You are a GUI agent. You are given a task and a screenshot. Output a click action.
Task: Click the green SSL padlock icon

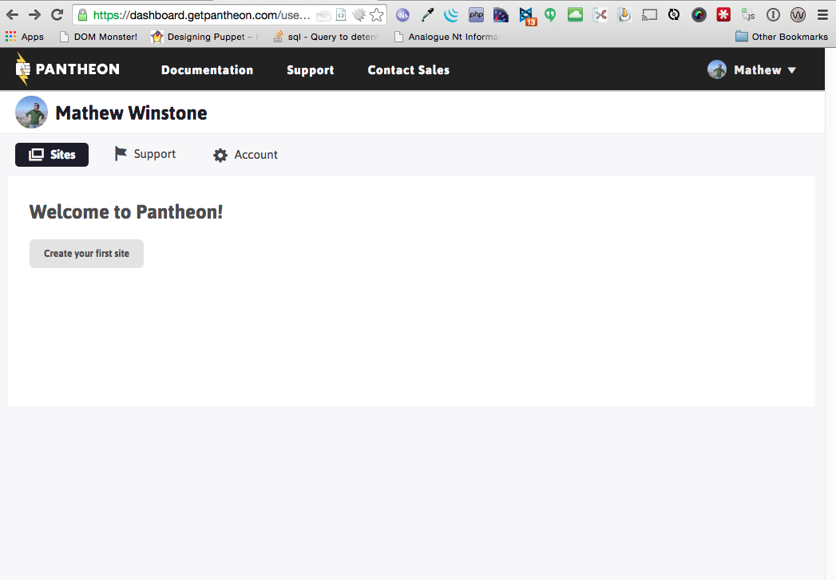[82, 15]
